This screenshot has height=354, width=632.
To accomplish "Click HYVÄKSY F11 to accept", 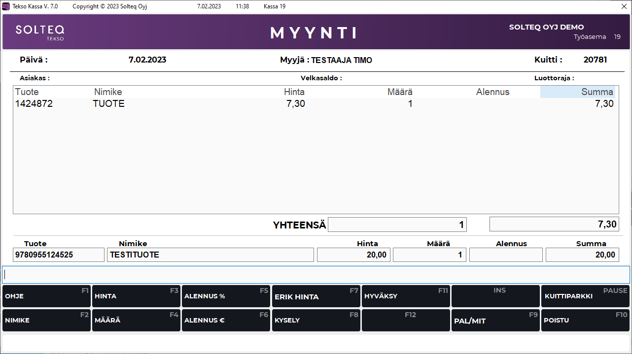I will tap(405, 296).
